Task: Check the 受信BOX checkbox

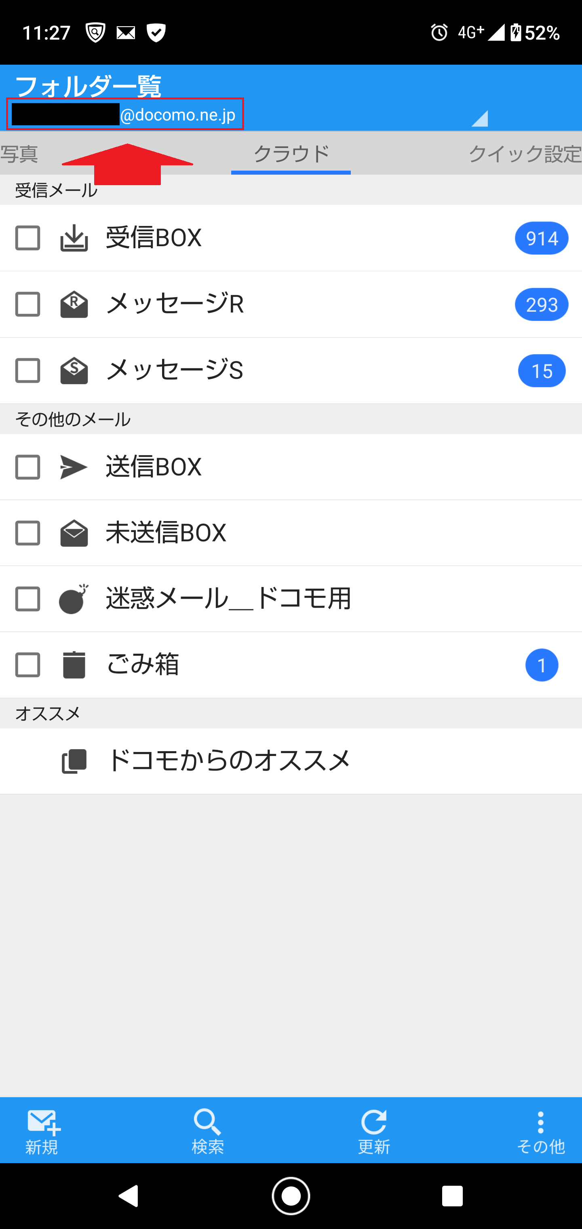Action: (27, 238)
